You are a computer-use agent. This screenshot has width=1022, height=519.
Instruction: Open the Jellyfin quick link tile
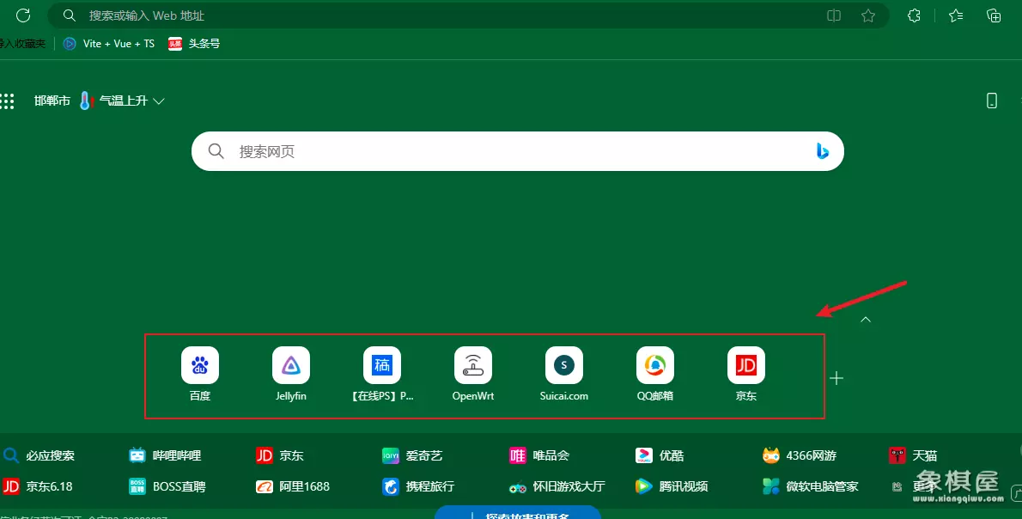click(x=291, y=366)
